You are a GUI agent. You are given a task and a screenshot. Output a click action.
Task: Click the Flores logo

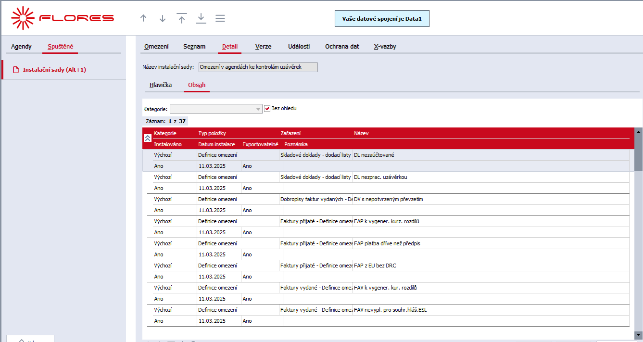(63, 18)
